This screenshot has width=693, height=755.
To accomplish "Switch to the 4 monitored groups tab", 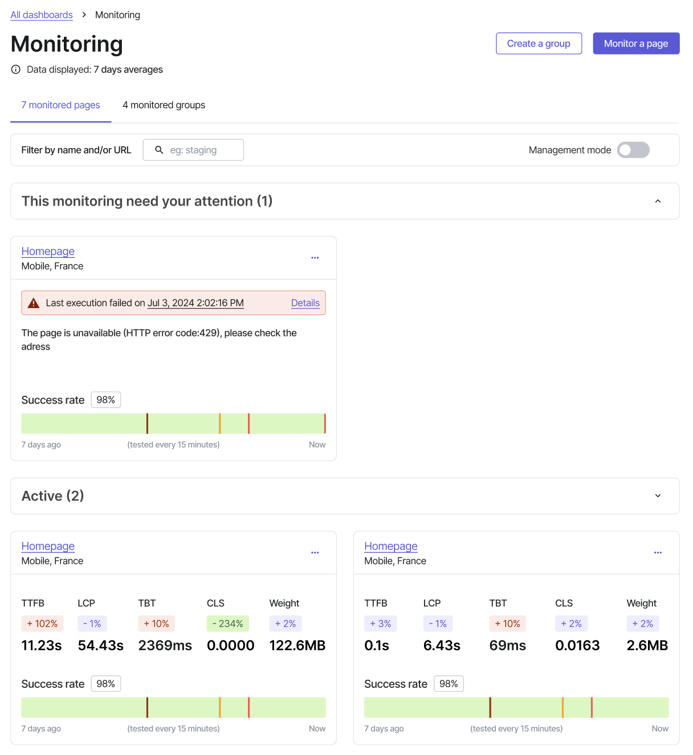I will pos(164,105).
